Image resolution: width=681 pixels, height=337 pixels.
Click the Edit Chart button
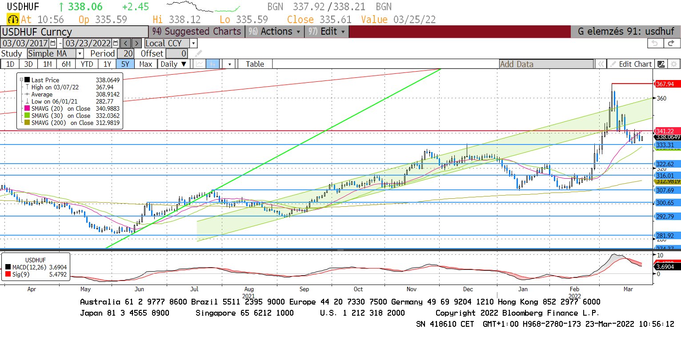tap(631, 64)
